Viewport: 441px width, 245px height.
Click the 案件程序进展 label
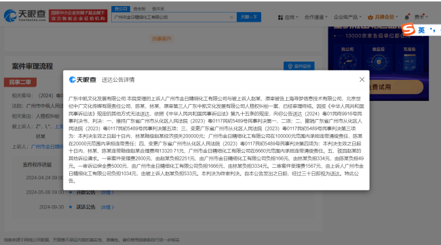[37, 164]
